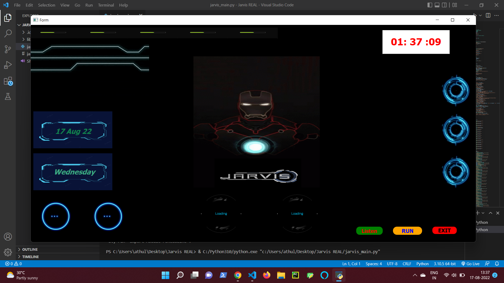
Task: Change indentation via Spaces: 4
Action: pos(374,264)
